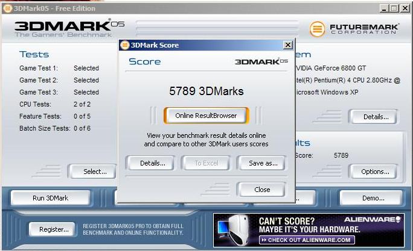This screenshot has height=251, width=413.
Task: Click the Game Test 2 label
Action: tap(39, 80)
